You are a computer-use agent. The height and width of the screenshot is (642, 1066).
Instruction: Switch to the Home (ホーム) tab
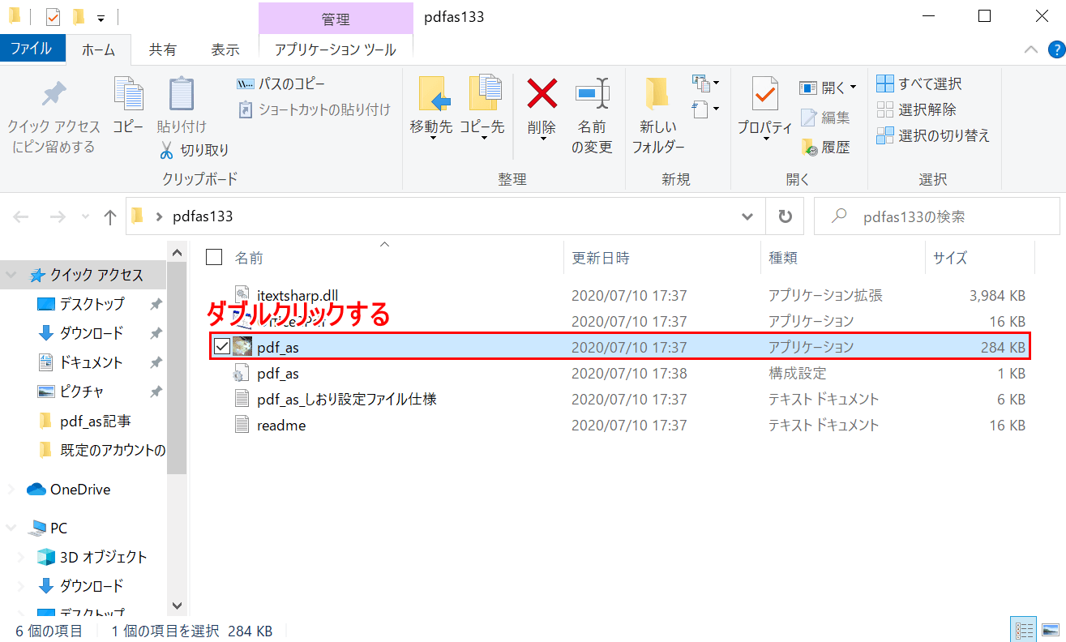[98, 49]
